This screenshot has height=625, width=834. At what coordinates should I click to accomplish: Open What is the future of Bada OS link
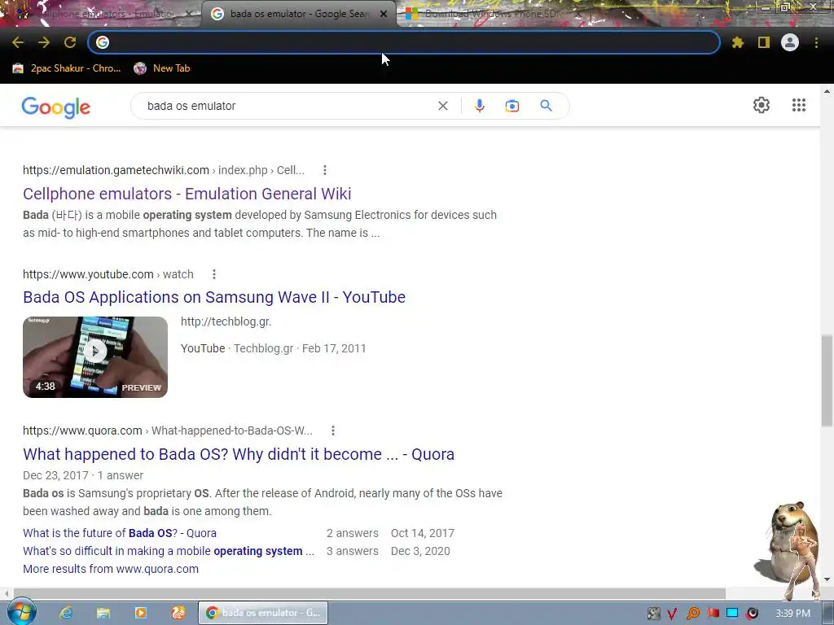coord(120,533)
